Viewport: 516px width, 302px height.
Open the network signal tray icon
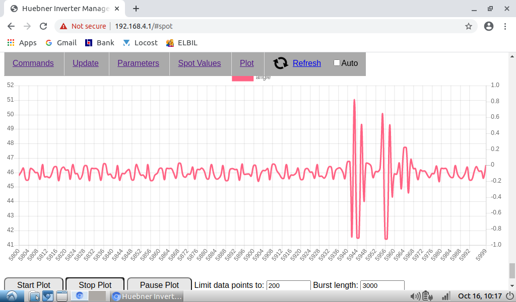[x=445, y=296]
